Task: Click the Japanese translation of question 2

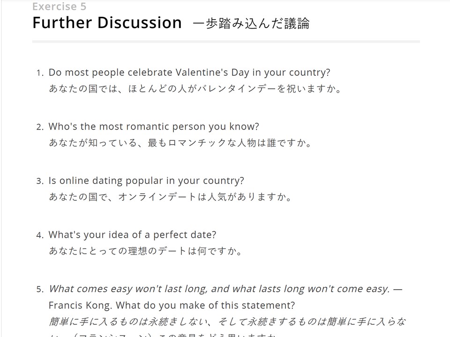Action: pos(180,143)
